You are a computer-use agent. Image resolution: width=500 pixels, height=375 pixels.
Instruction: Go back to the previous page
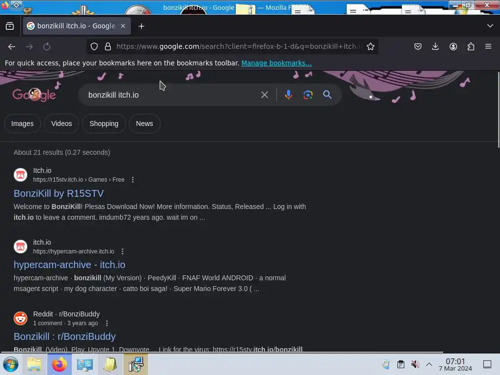[x=12, y=46]
